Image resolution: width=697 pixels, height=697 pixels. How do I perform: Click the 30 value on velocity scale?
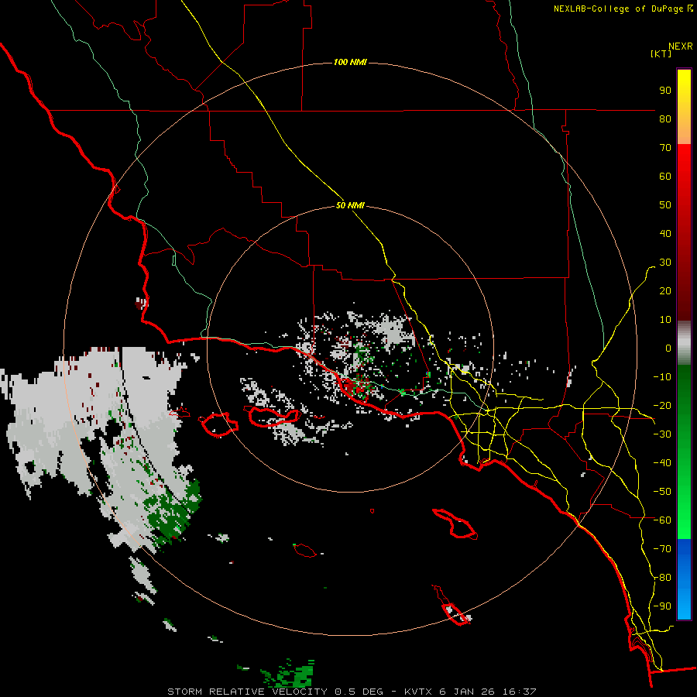pyautogui.click(x=665, y=263)
